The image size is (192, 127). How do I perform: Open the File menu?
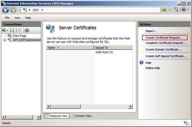(x=7, y=18)
